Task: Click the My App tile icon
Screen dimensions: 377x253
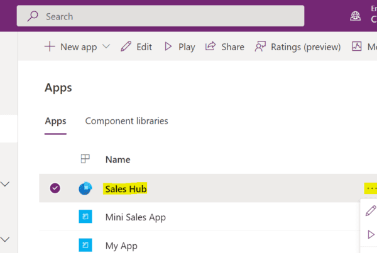Action: pos(85,245)
